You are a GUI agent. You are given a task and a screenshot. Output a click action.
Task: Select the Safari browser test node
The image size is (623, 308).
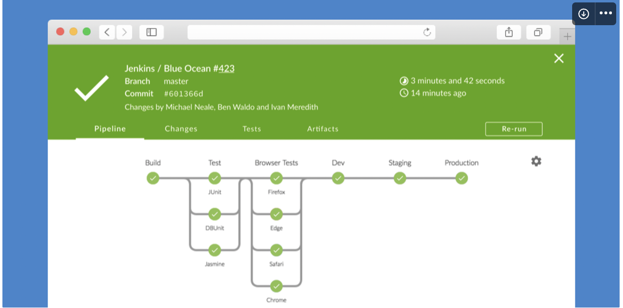277,250
